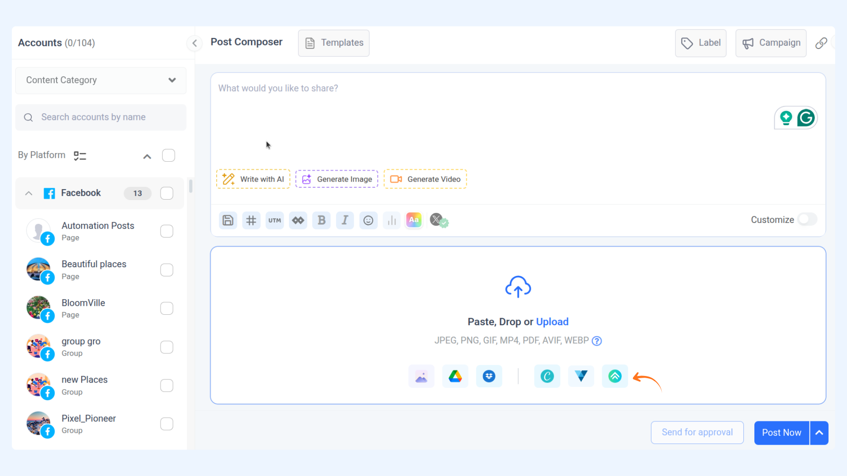Check the Beautiful places page checkbox

167,270
